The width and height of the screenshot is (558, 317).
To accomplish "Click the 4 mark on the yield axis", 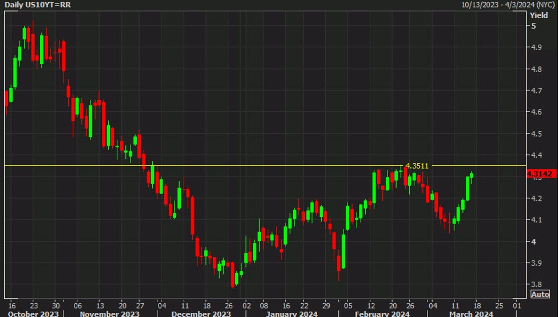I will pos(533,242).
